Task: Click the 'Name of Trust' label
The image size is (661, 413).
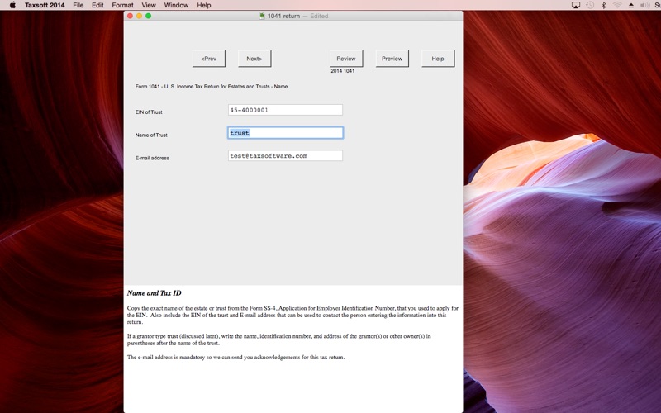Action: click(x=151, y=135)
